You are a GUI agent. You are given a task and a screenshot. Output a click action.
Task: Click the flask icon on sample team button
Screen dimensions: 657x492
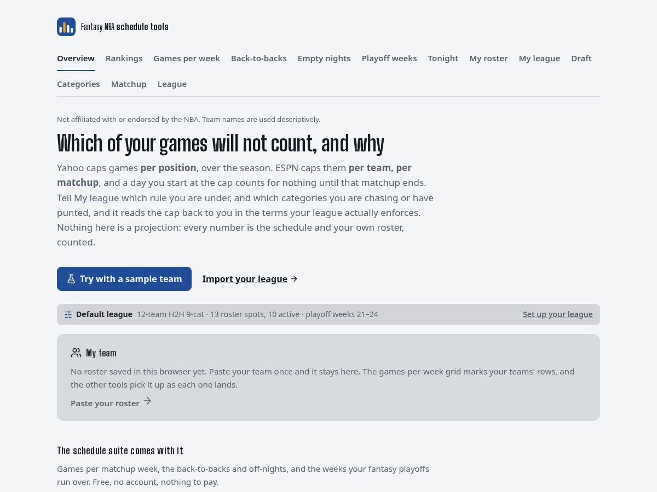tap(71, 279)
